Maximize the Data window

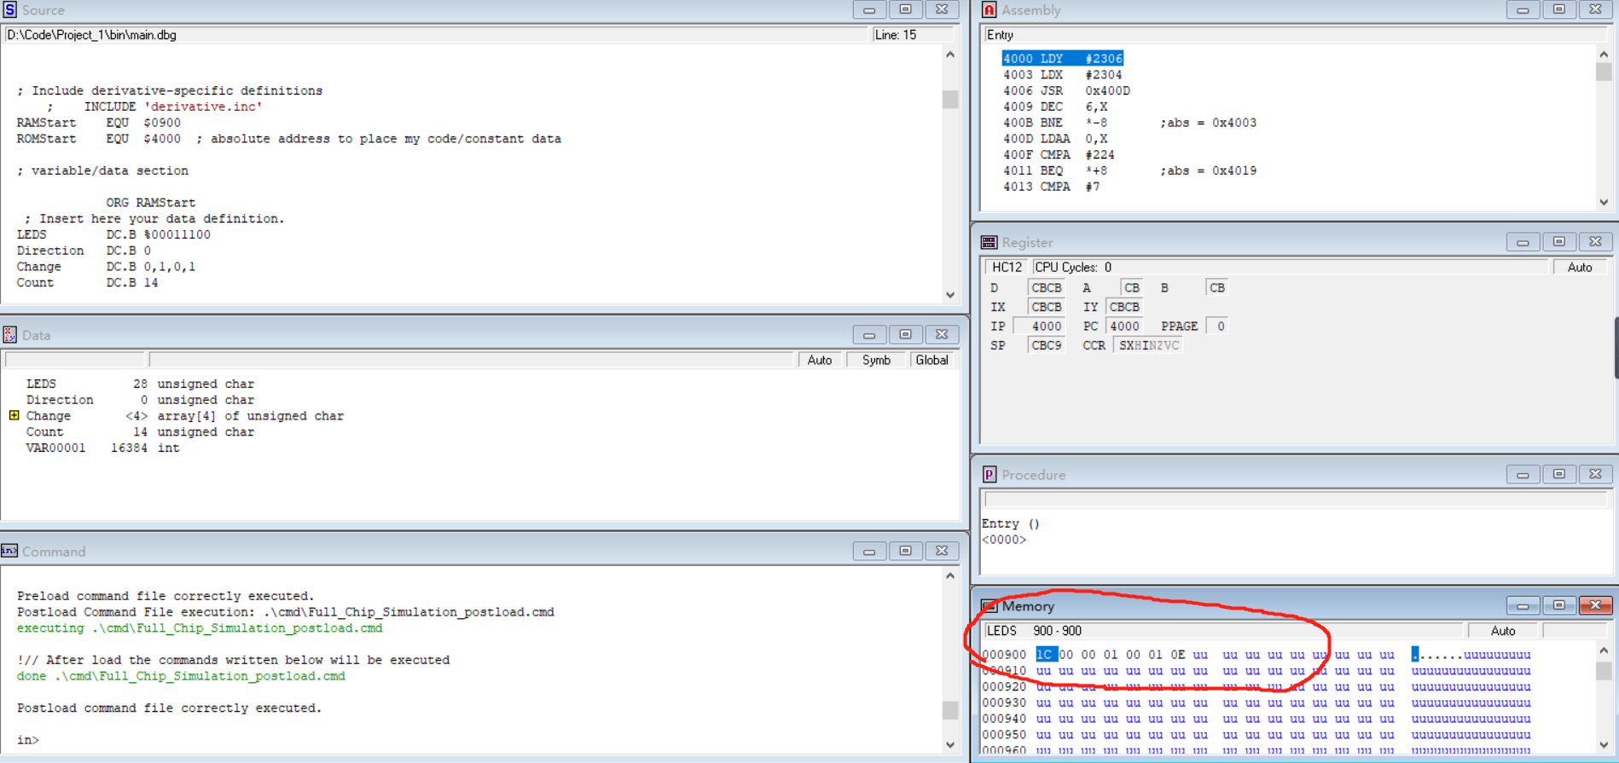(x=906, y=334)
